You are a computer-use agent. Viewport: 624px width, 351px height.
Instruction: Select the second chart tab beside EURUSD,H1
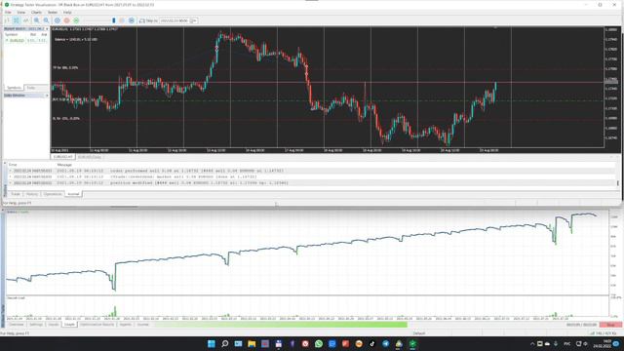pos(89,157)
